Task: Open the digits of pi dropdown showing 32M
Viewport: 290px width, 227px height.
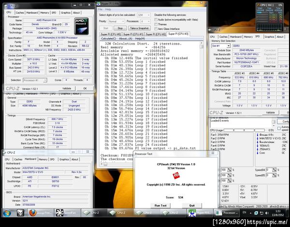Action: click(x=144, y=15)
